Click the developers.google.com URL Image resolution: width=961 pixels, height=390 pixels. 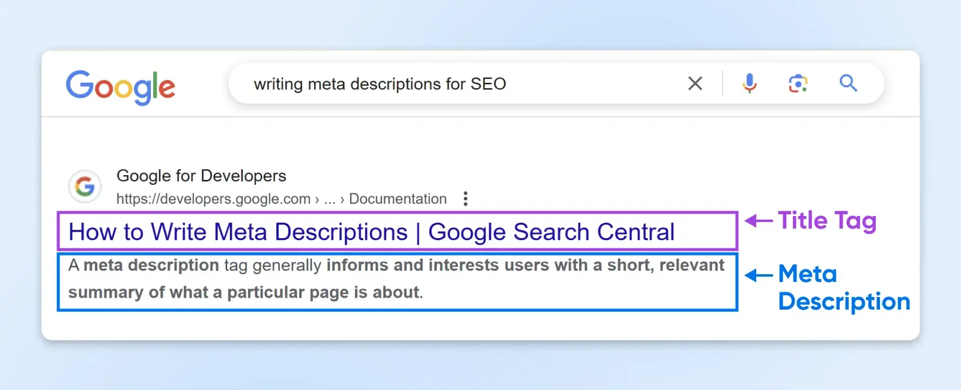coord(213,199)
